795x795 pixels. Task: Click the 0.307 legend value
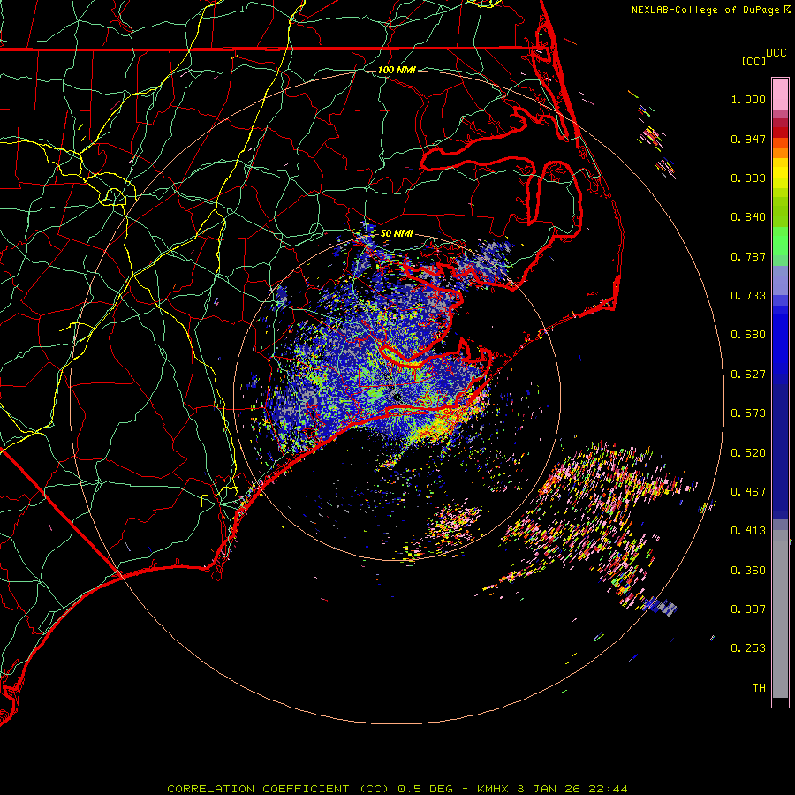pyautogui.click(x=748, y=609)
